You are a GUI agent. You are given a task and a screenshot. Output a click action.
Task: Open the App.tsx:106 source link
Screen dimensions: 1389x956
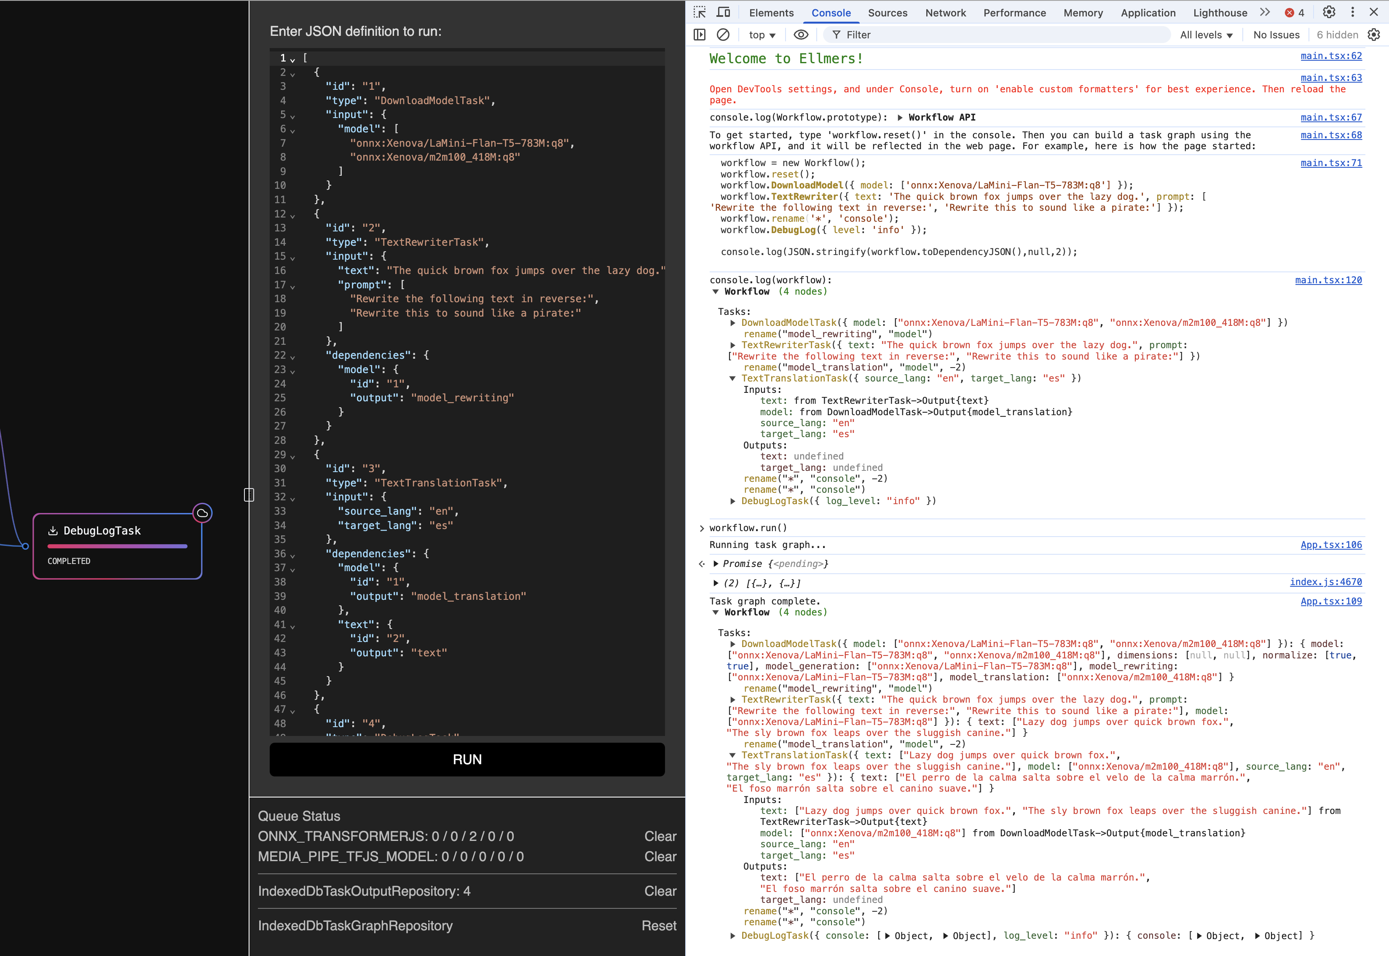point(1331,545)
